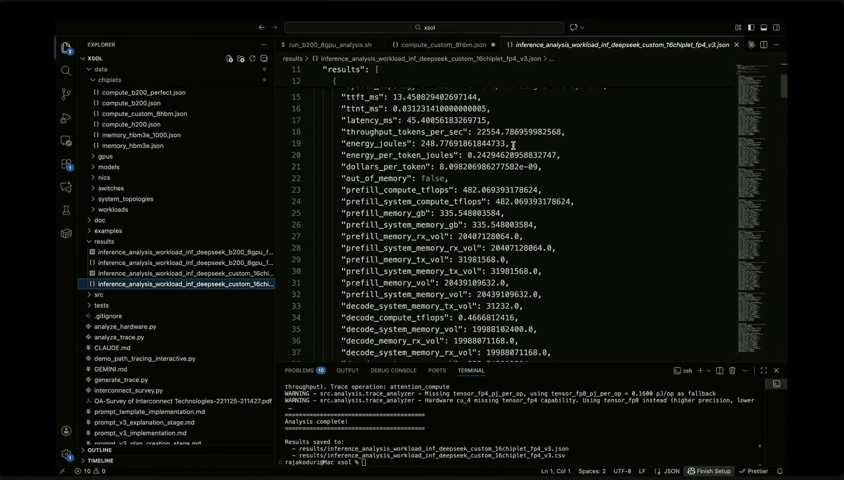Maximize the terminal panel size
Image resolution: width=844 pixels, height=480 pixels.
(x=763, y=370)
